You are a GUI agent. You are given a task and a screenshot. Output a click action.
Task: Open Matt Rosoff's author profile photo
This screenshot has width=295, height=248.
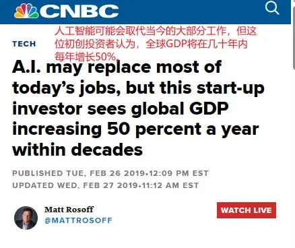coord(26,218)
